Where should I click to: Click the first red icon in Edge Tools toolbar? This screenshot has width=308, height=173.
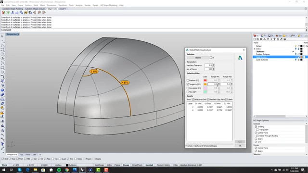click(x=3, y=12)
